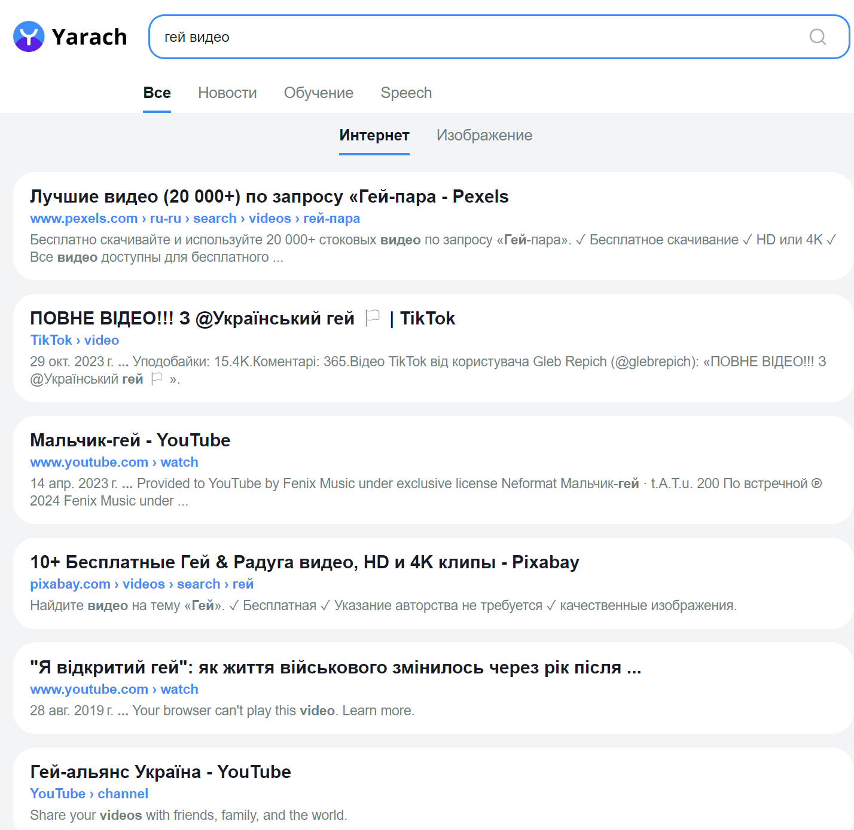Screen dimensions: 854x830
Task: Click inside the search query field
Action: click(x=478, y=37)
